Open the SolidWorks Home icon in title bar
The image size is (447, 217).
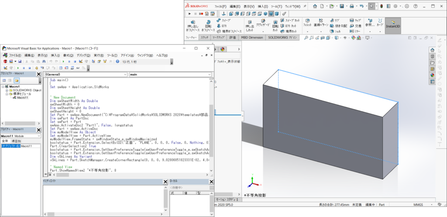315,6
